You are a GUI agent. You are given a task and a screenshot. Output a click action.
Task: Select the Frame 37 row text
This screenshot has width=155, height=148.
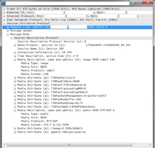[63, 9]
